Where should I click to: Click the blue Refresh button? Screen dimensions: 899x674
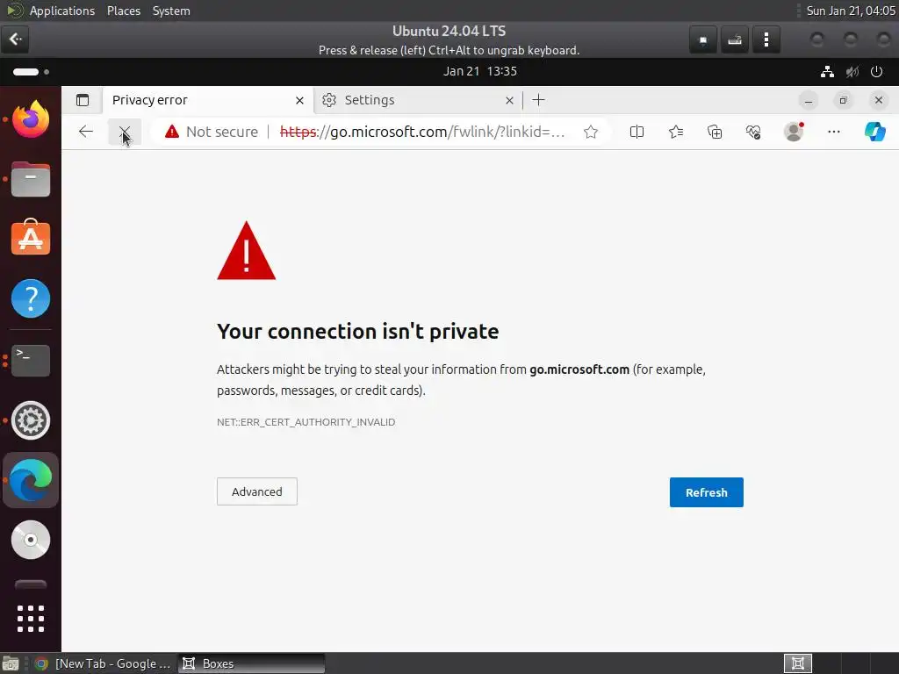pos(707,492)
